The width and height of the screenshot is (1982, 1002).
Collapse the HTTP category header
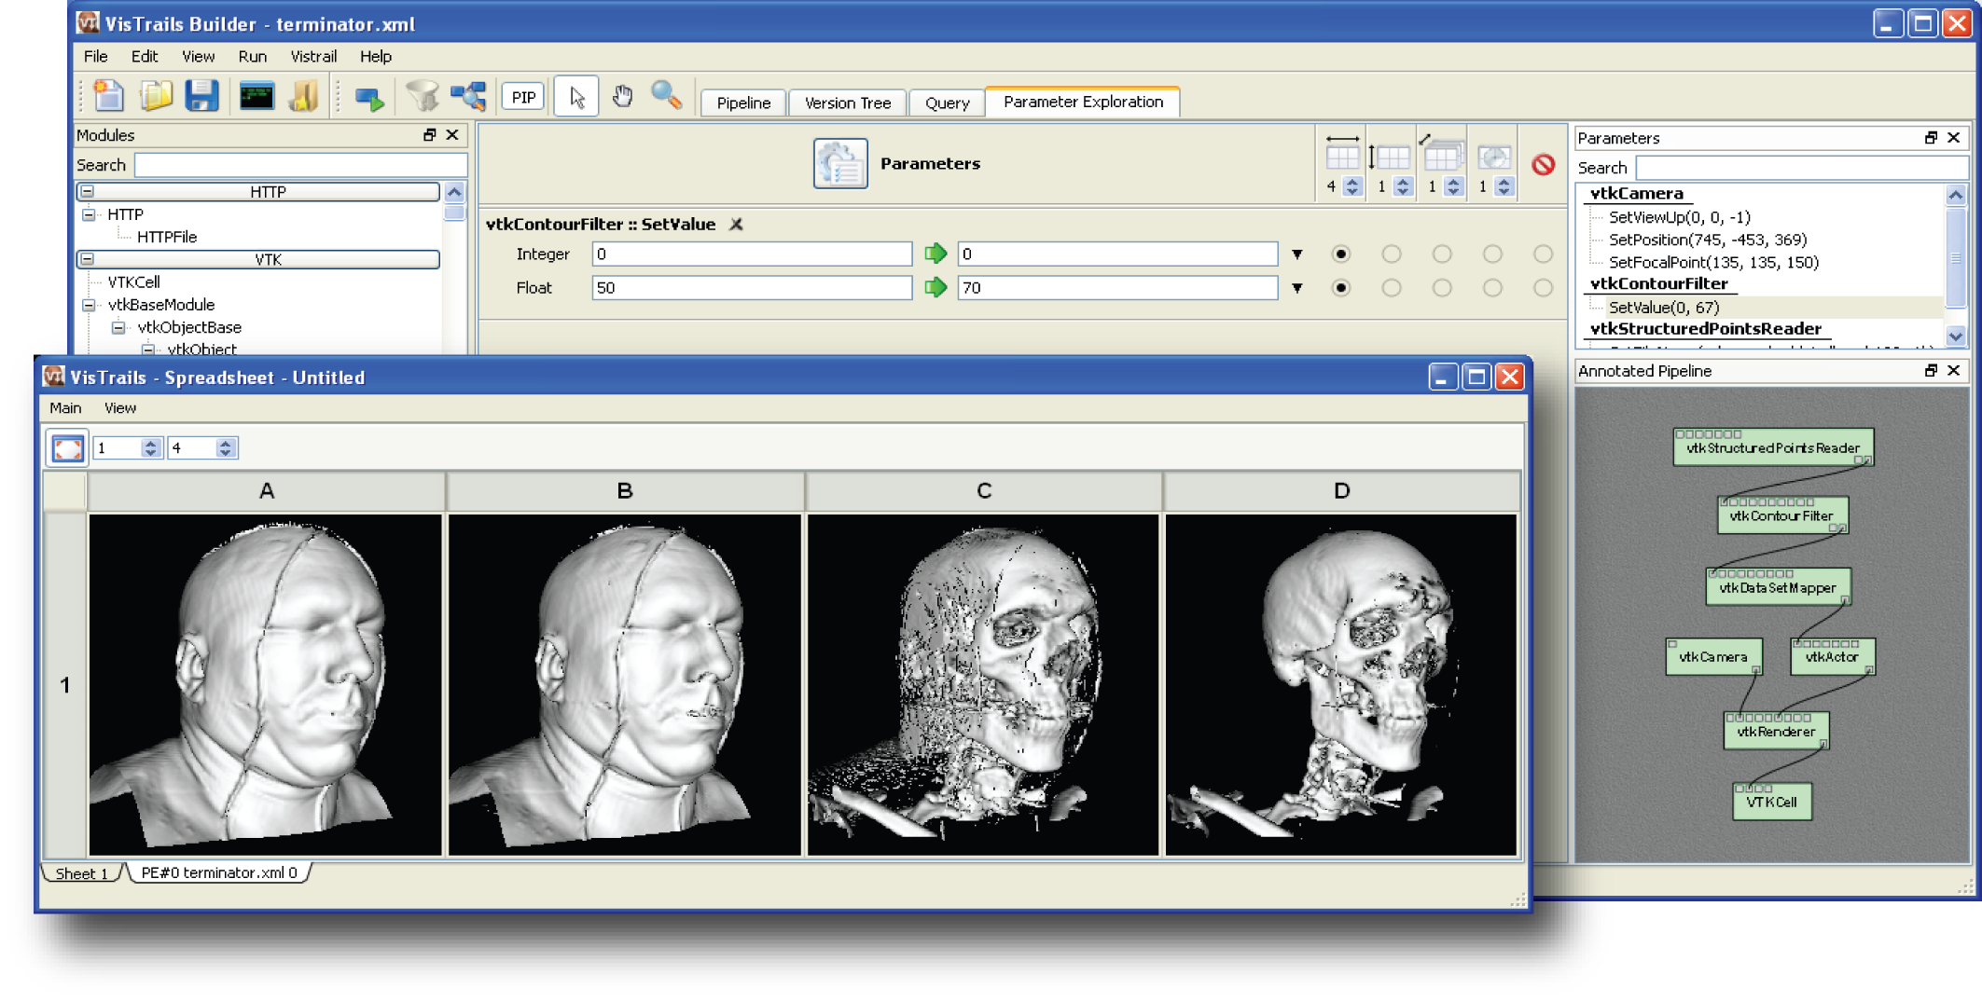pos(88,192)
